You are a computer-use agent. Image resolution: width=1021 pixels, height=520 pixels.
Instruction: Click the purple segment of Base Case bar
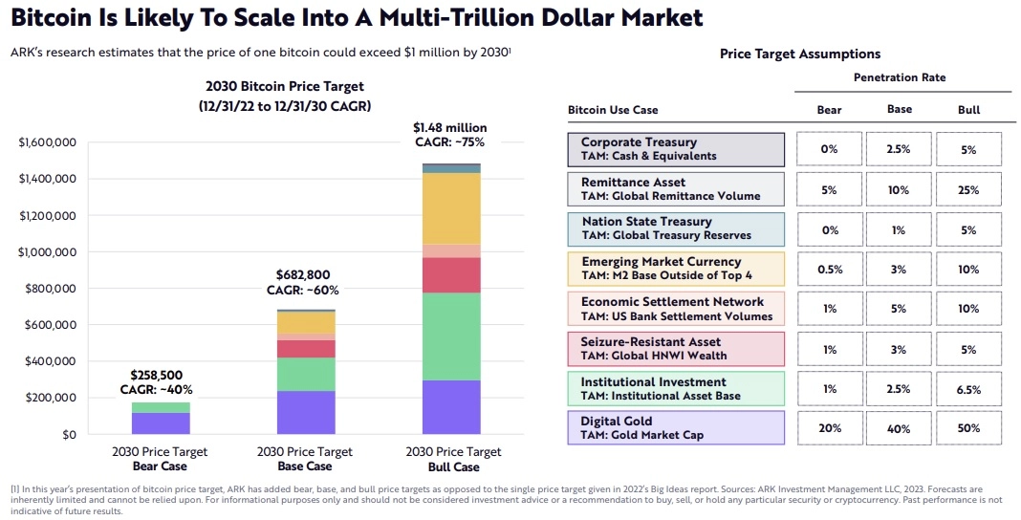tap(306, 412)
